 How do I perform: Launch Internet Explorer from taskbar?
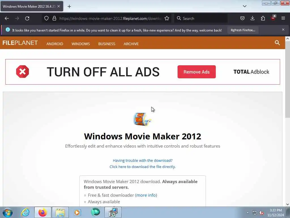[x=25, y=212]
